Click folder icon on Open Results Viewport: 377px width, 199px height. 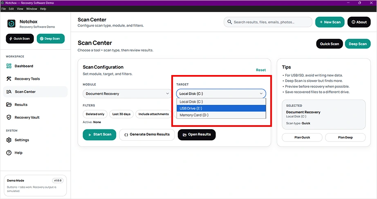pyautogui.click(x=185, y=135)
